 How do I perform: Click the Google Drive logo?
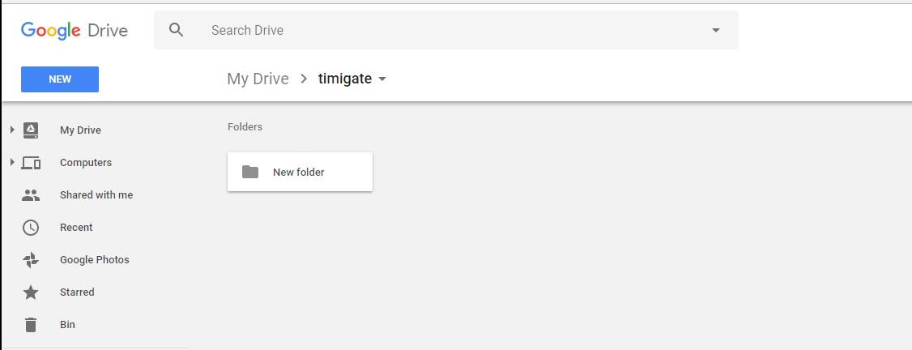(75, 30)
